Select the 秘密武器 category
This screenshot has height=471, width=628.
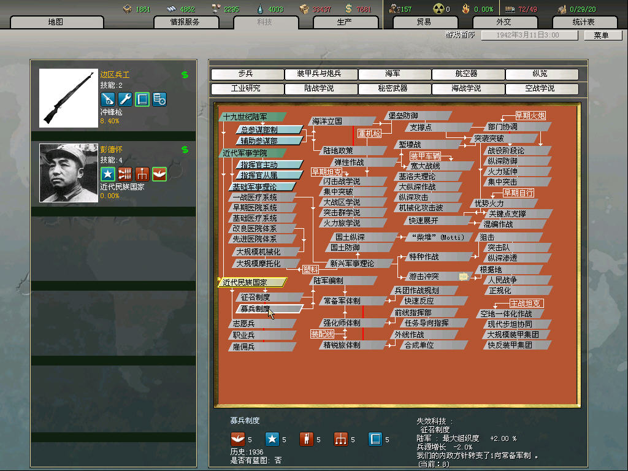pos(394,88)
